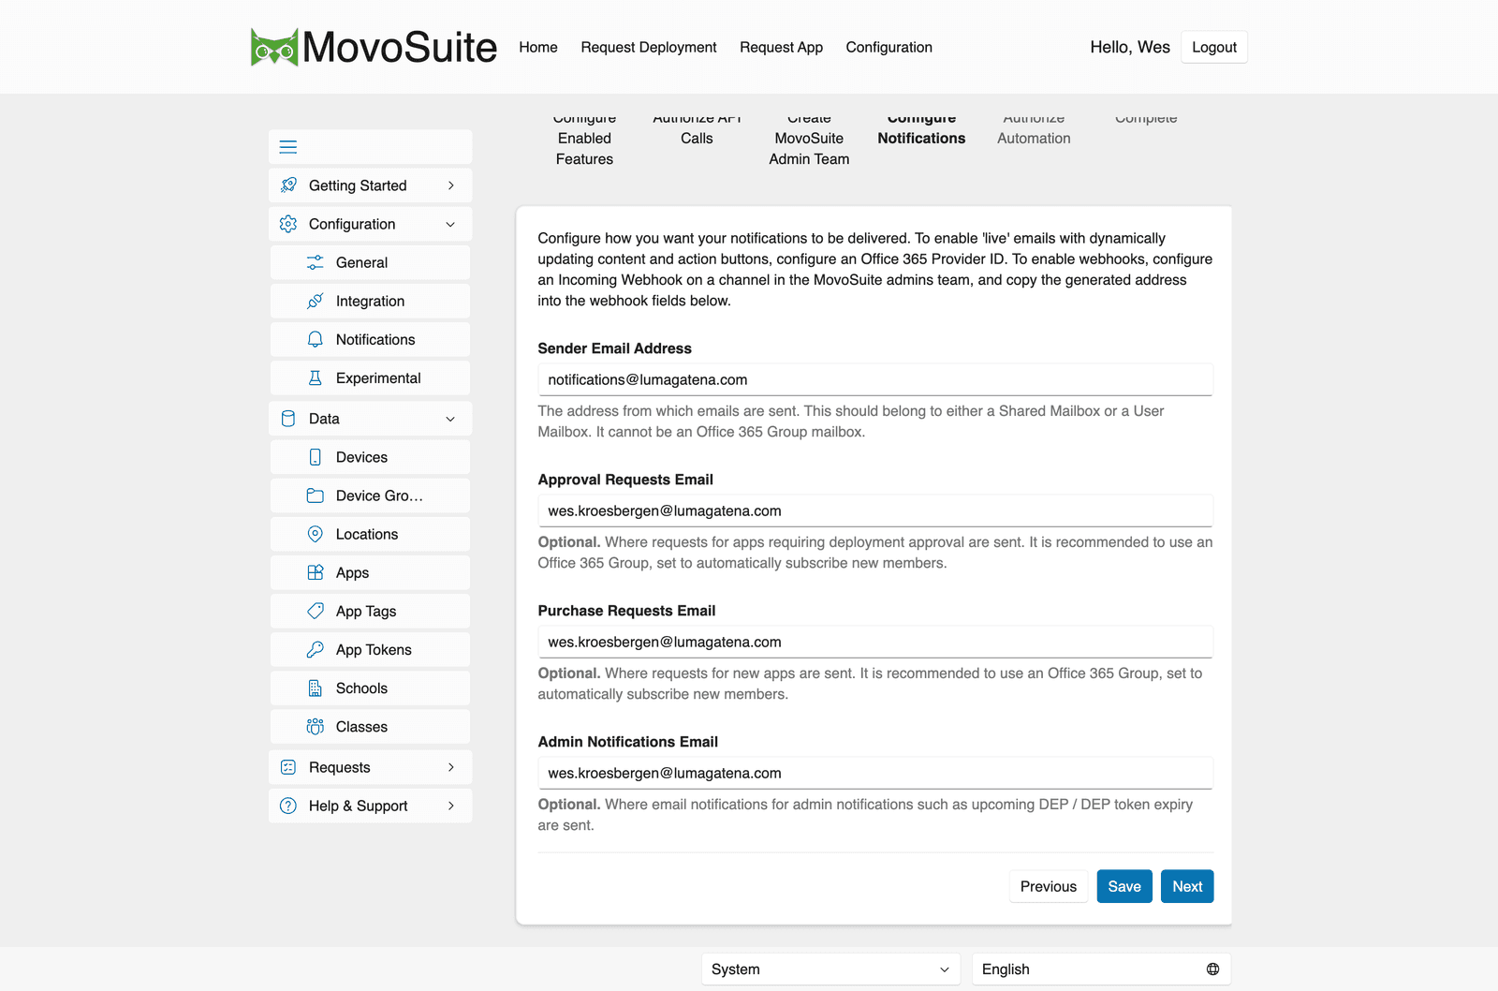1498x991 pixels.
Task: Click the Data database icon
Action: pyautogui.click(x=288, y=419)
